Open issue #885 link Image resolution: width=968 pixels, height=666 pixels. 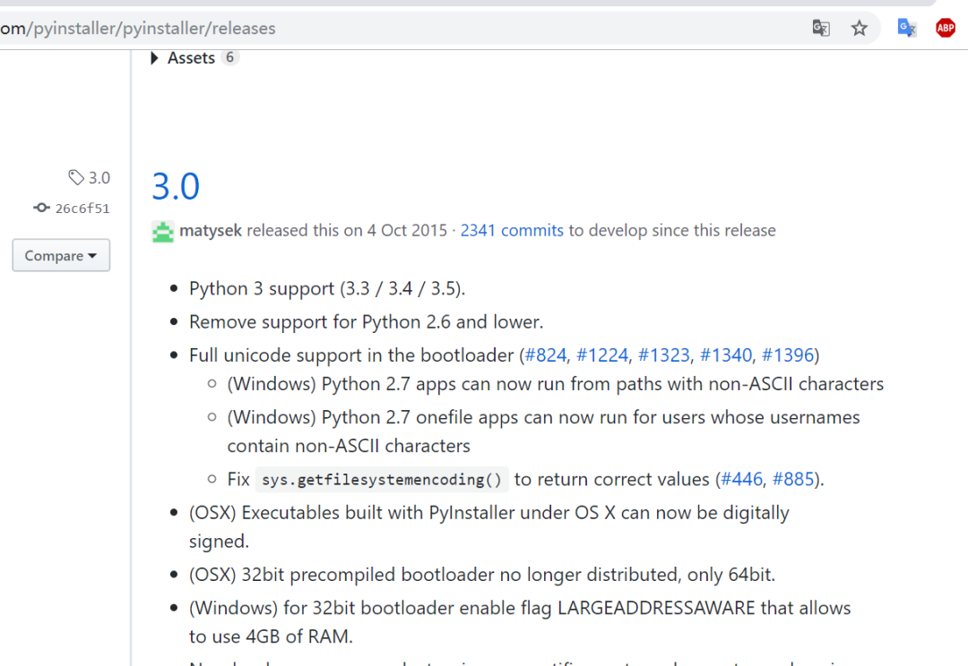click(x=794, y=479)
